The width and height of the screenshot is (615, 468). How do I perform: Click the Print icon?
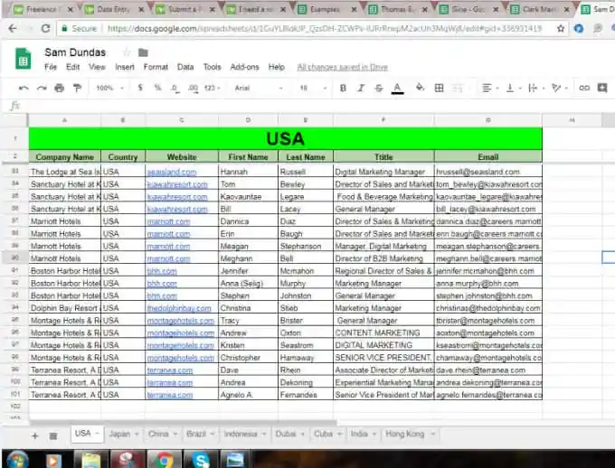pyautogui.click(x=59, y=89)
